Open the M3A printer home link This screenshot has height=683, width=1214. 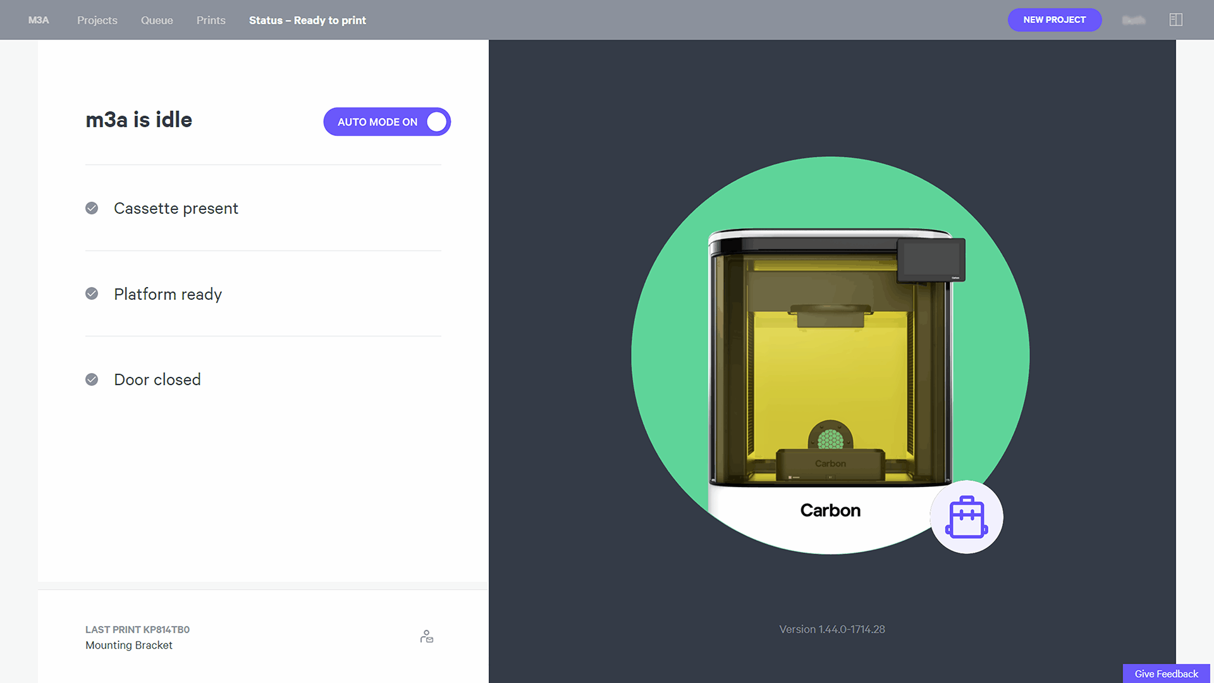click(x=39, y=20)
